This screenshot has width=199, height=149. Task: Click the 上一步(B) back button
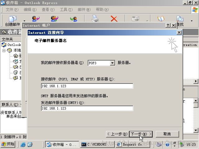[x=117, y=134]
